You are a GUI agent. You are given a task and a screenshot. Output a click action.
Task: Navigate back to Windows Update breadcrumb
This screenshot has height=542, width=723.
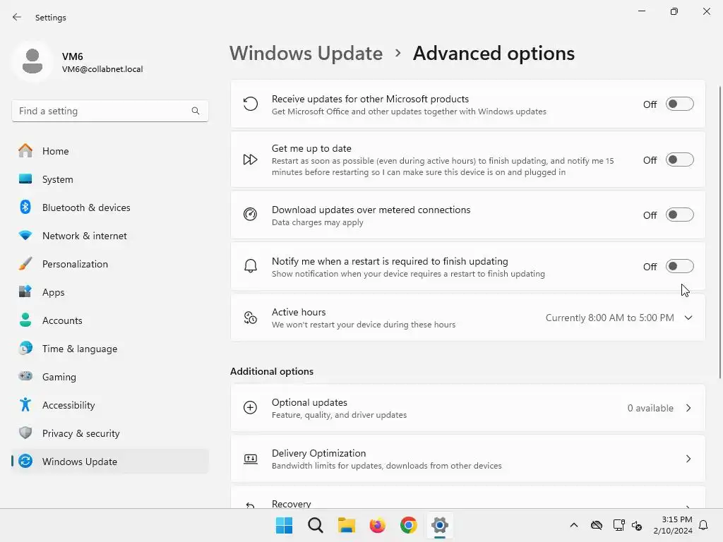tap(306, 54)
